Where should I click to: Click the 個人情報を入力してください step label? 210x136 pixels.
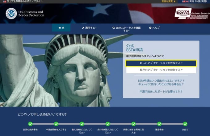(82, 131)
